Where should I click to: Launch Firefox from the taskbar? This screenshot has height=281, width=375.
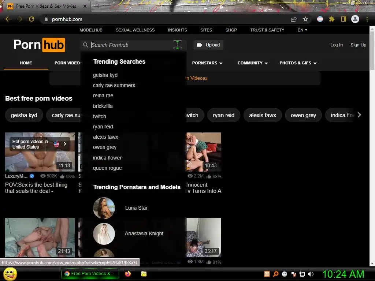coord(128,274)
